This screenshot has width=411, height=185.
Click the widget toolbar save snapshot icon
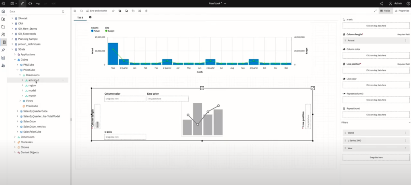(x=75, y=11)
